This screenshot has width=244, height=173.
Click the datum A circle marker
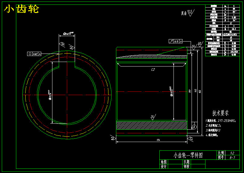pos(194,127)
